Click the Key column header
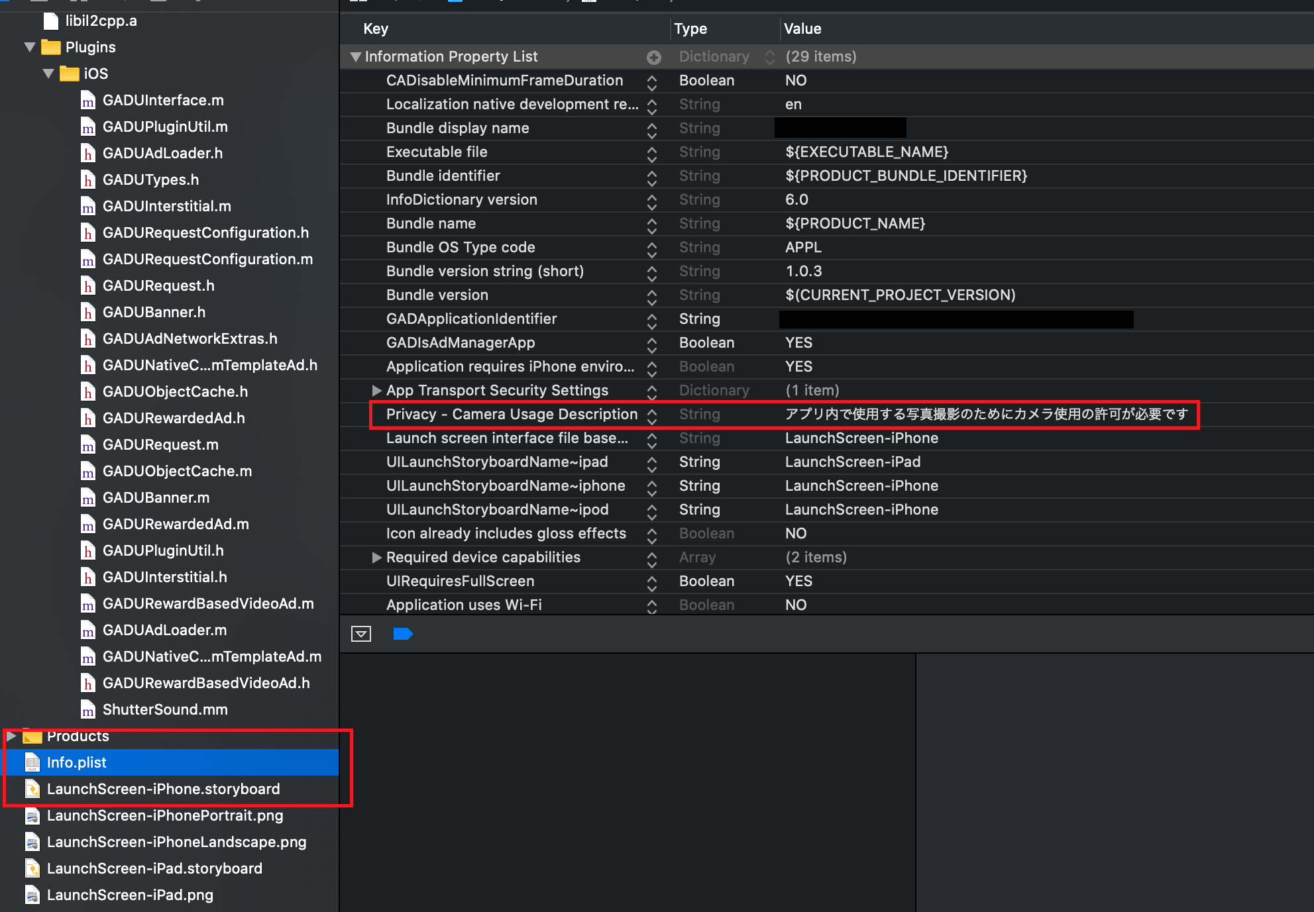This screenshot has width=1314, height=912. [376, 28]
